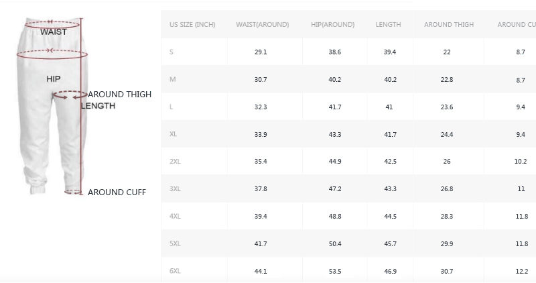
Task: Click the WAIST label on the pants diagram
Action: [53, 32]
